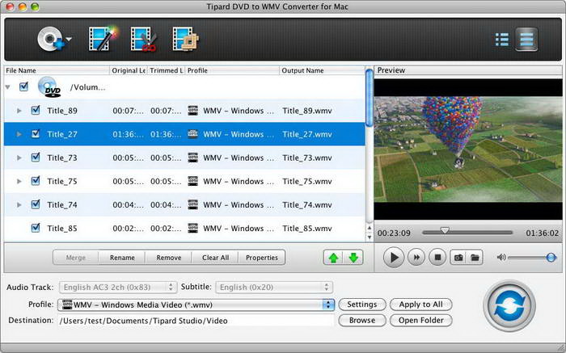This screenshot has width=566, height=353.
Task: Take a snapshot with camera icon
Action: (457, 258)
